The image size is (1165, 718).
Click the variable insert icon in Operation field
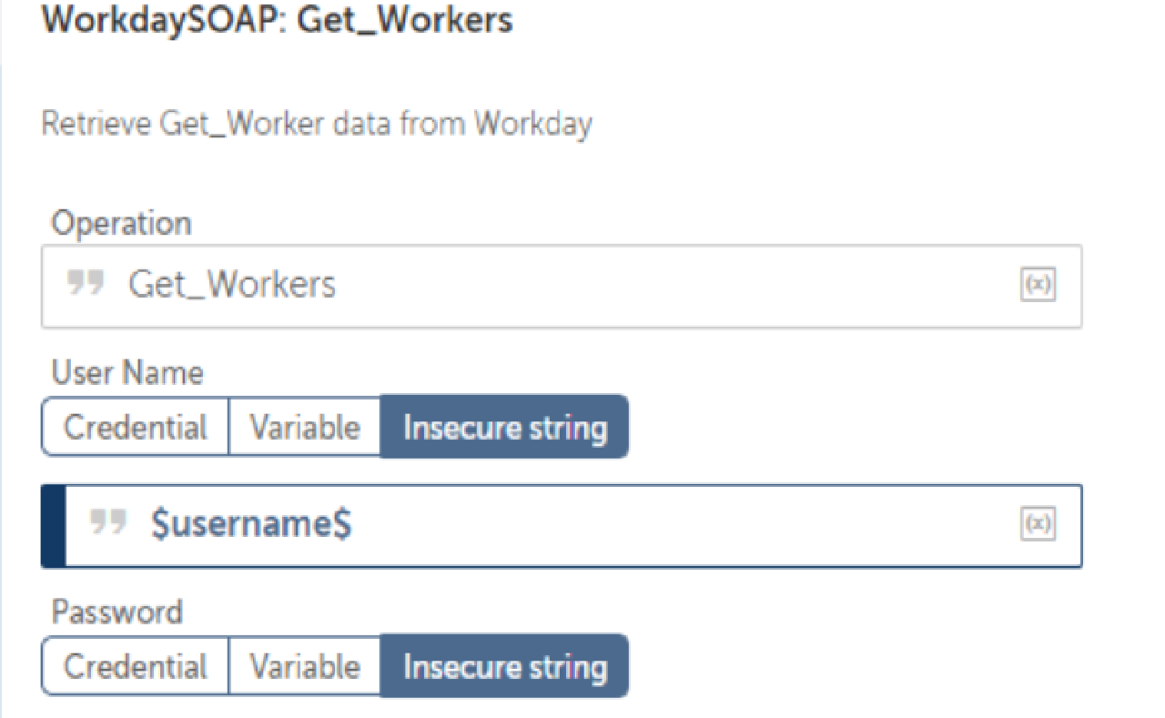pyautogui.click(x=1038, y=286)
